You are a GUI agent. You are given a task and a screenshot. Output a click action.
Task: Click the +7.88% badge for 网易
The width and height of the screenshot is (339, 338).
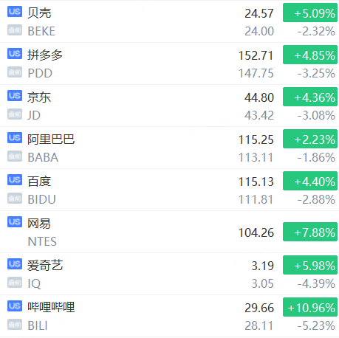[x=310, y=232]
